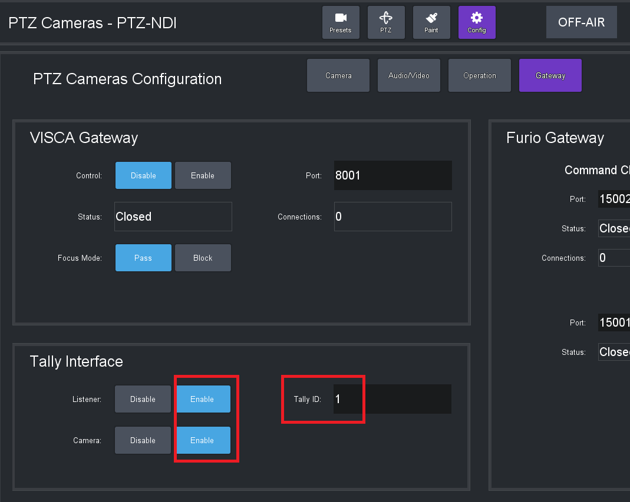The width and height of the screenshot is (630, 502).
Task: Click the Tally ID input field
Action: point(392,399)
